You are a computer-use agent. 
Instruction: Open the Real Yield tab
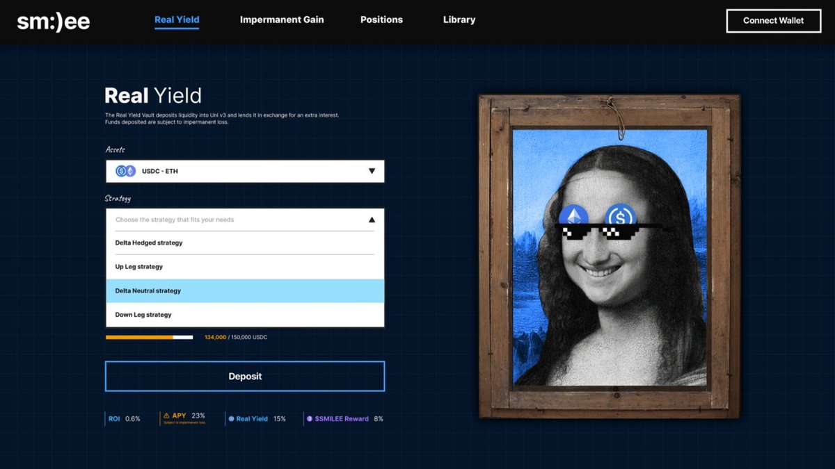[x=177, y=19]
